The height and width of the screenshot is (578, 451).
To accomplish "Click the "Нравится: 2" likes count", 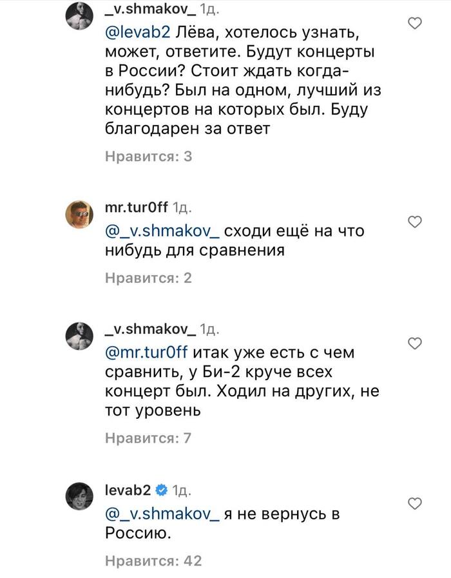I will tap(148, 278).
